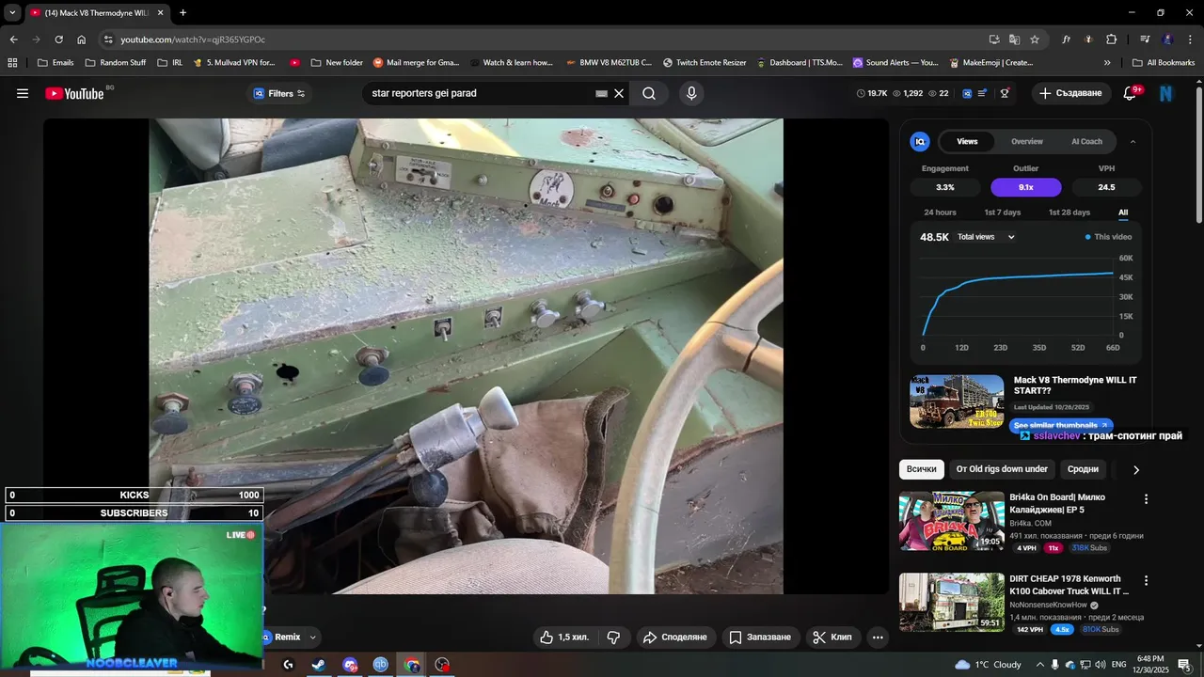This screenshot has width=1204, height=677.
Task: Select the От Old rigs down under chip
Action: coord(1002,469)
